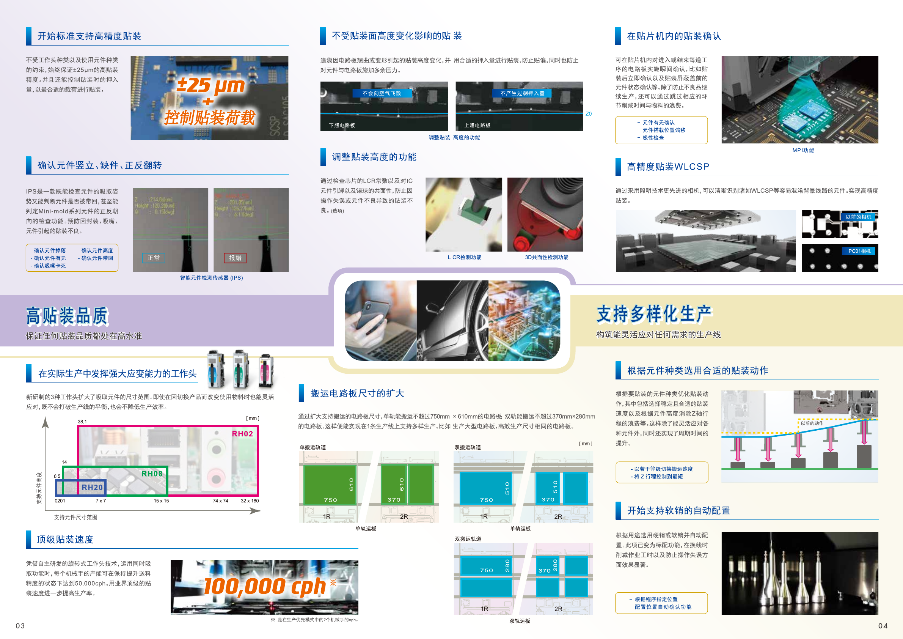Click the RH20 blue range label
Image resolution: width=903 pixels, height=639 pixels.
92,488
